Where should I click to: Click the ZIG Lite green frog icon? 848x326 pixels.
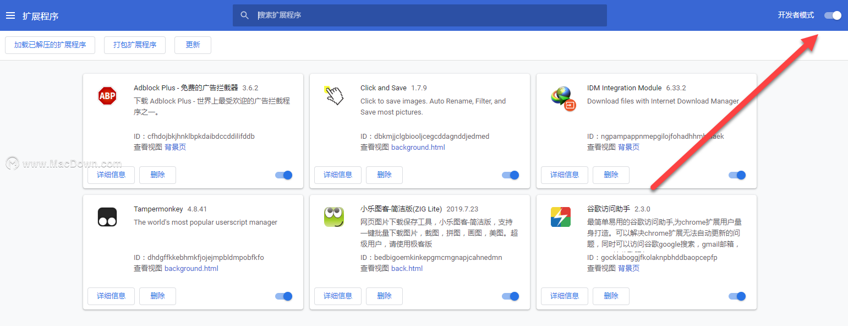333,217
